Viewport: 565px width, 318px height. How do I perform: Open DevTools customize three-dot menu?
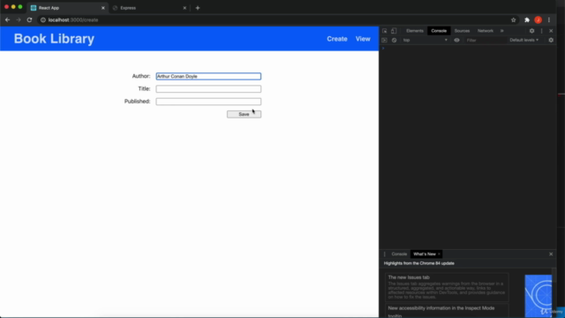coord(541,31)
